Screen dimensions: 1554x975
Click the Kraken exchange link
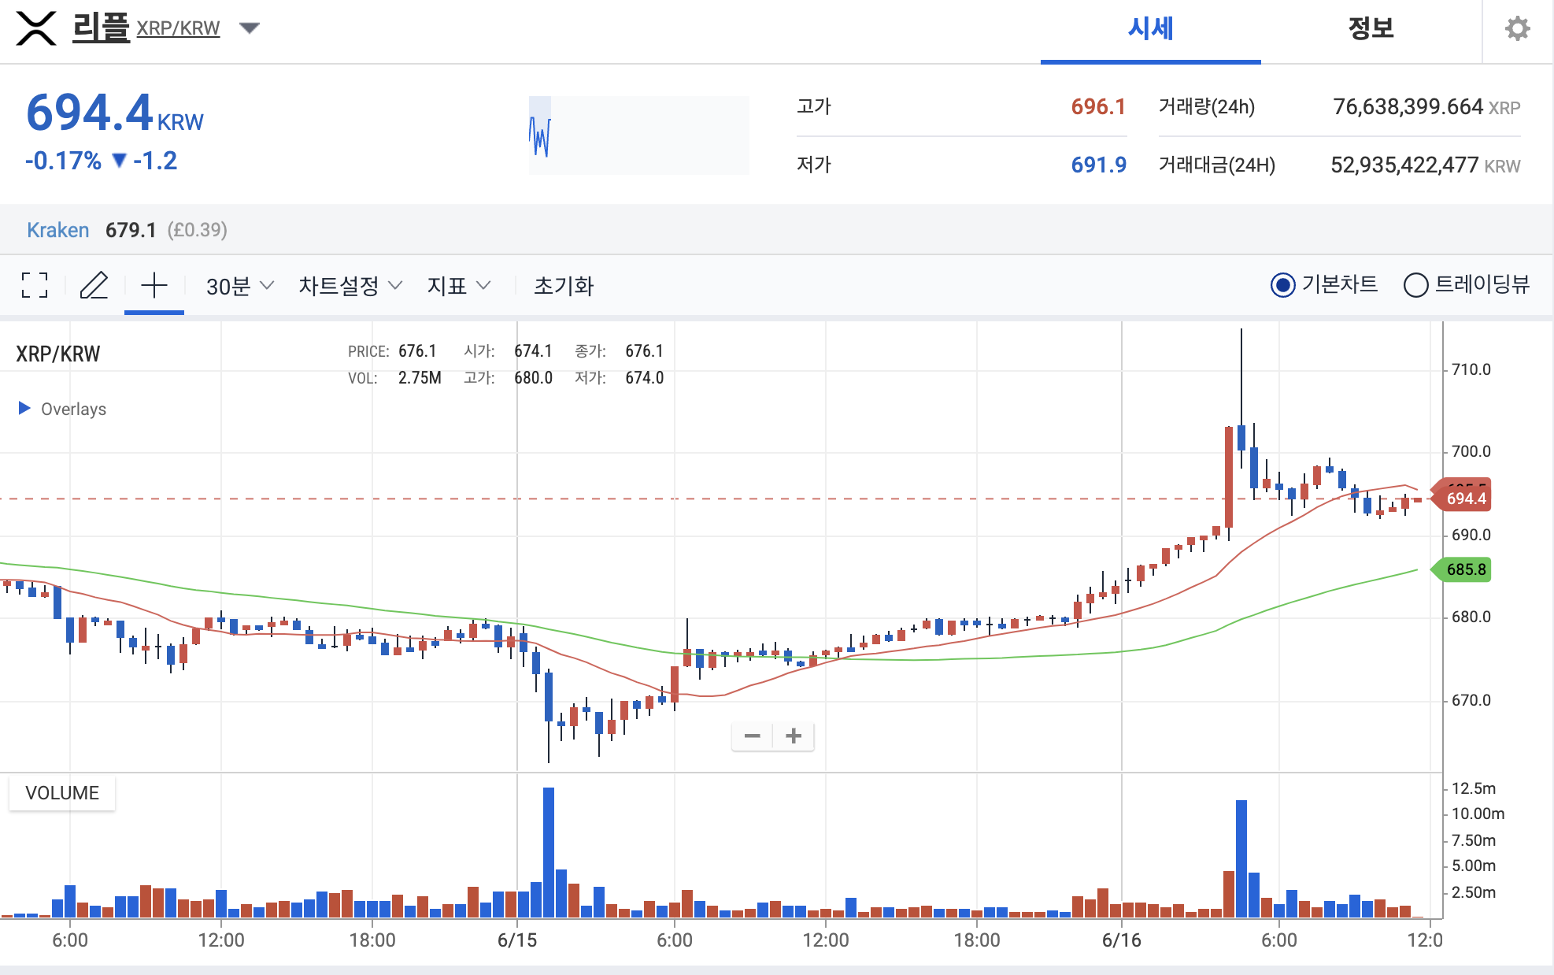(57, 230)
